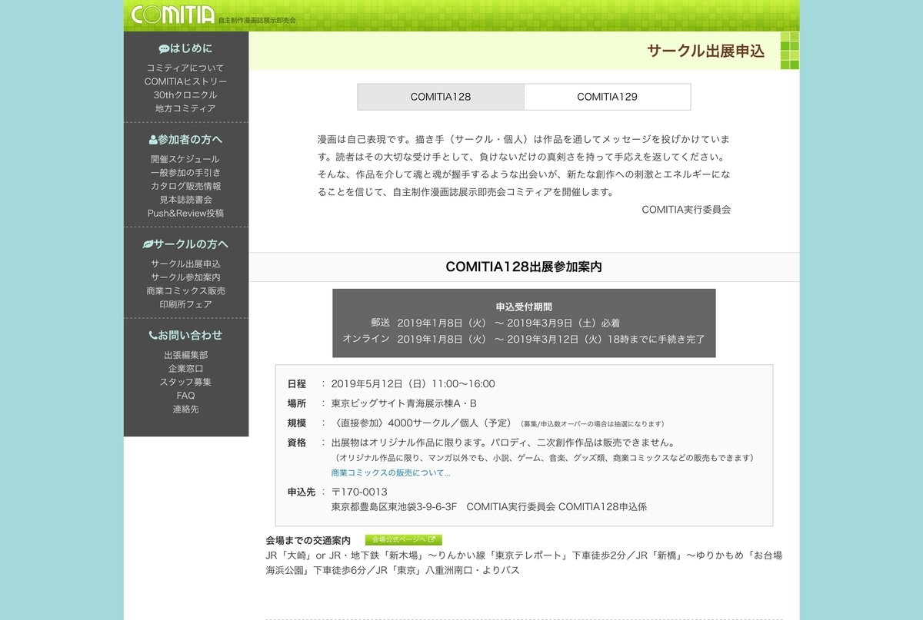The height and width of the screenshot is (620, 923).
Task: Click 自主制作漫画誌展示即売会 header tagline
Action: click(x=257, y=20)
